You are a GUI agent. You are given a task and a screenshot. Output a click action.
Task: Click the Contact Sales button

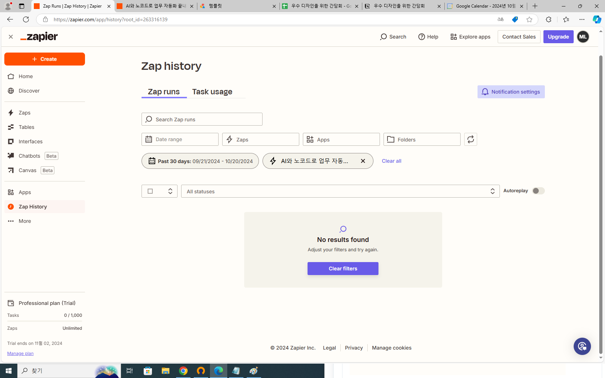click(519, 37)
